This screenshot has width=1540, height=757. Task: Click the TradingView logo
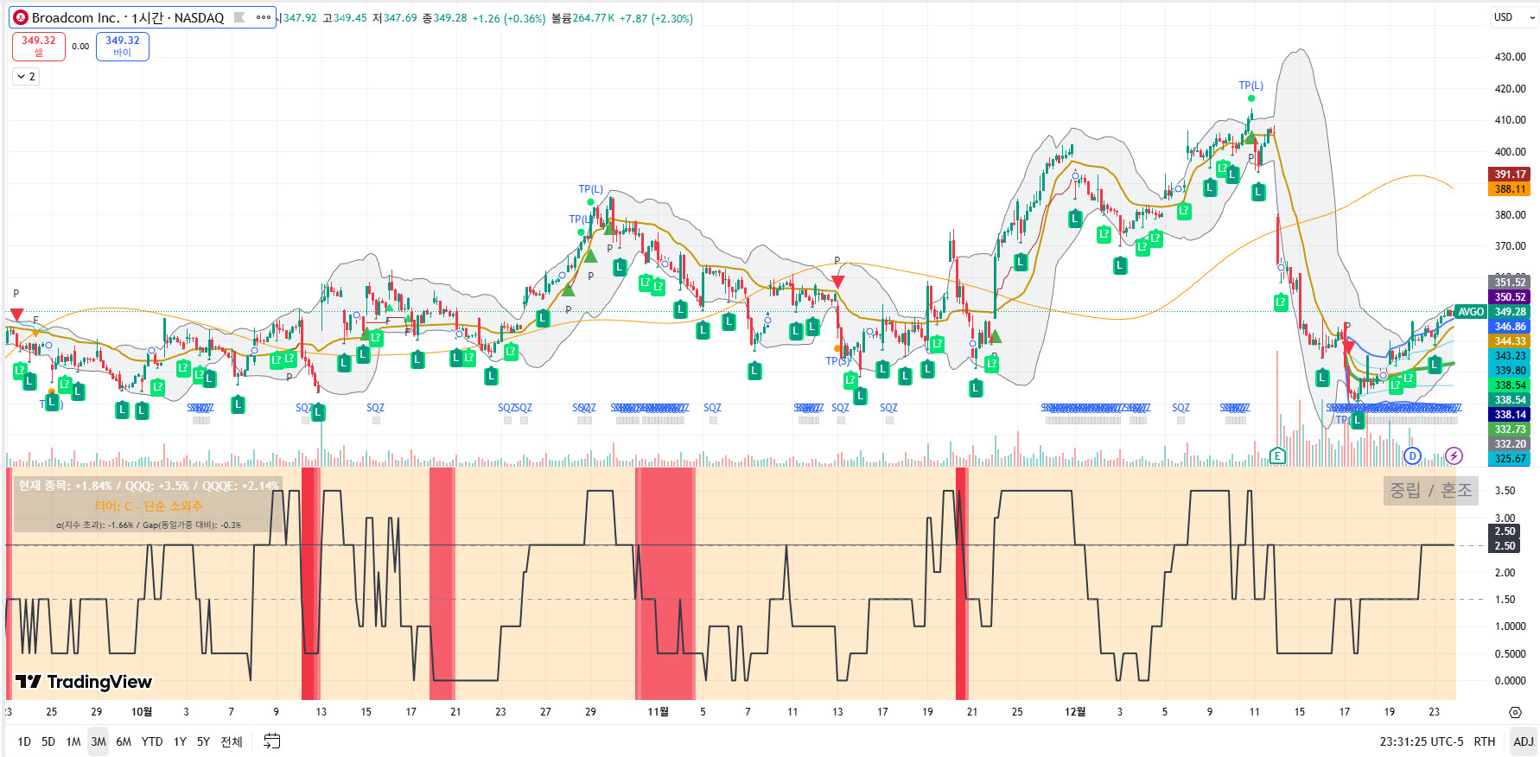click(84, 682)
